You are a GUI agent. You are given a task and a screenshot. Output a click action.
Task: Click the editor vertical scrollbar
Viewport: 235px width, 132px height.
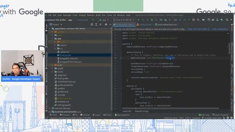(229, 49)
